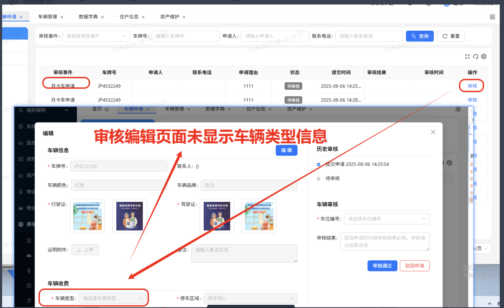Click the table refresh icon
504x308 pixels.
pyautogui.click(x=476, y=56)
